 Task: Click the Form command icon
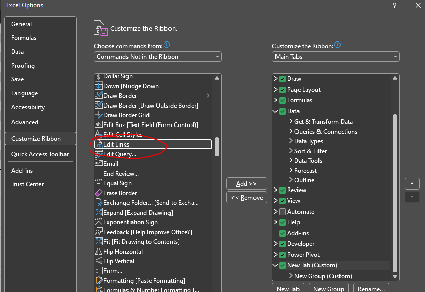coord(99,271)
